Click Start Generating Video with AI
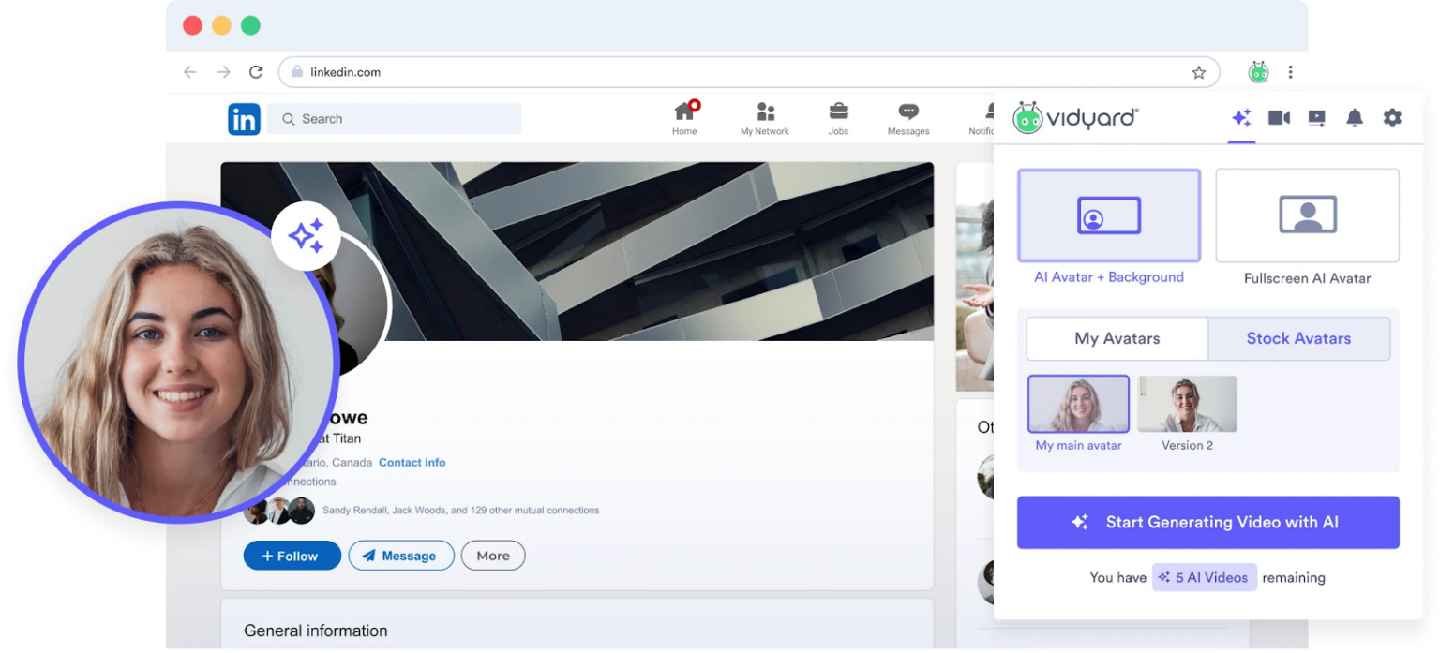 pos(1207,522)
